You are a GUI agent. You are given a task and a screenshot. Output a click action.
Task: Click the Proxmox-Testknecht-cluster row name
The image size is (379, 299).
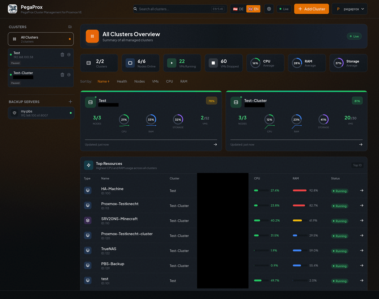click(127, 234)
